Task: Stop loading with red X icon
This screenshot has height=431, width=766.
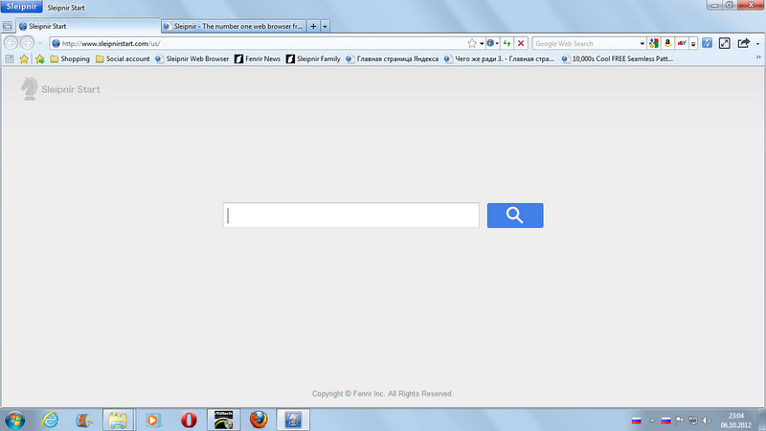Action: tap(521, 43)
